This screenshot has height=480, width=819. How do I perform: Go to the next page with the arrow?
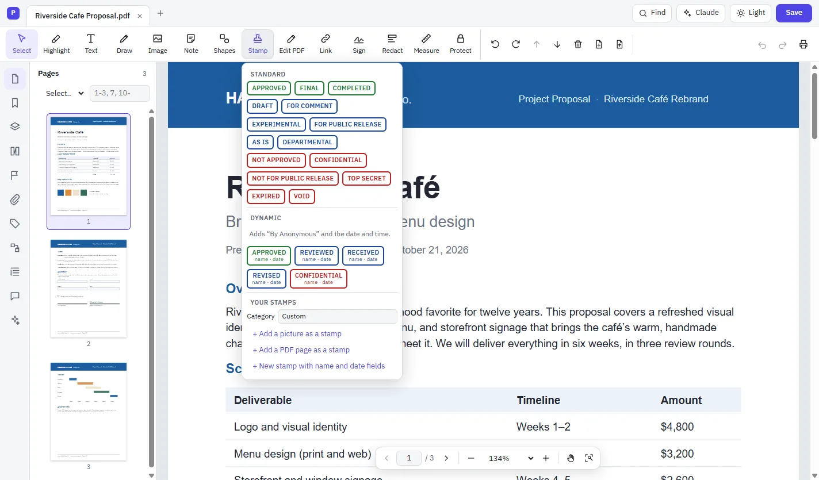pyautogui.click(x=446, y=458)
